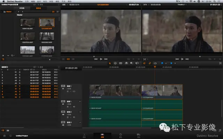Open smart bin search dropdown

click(13, 56)
